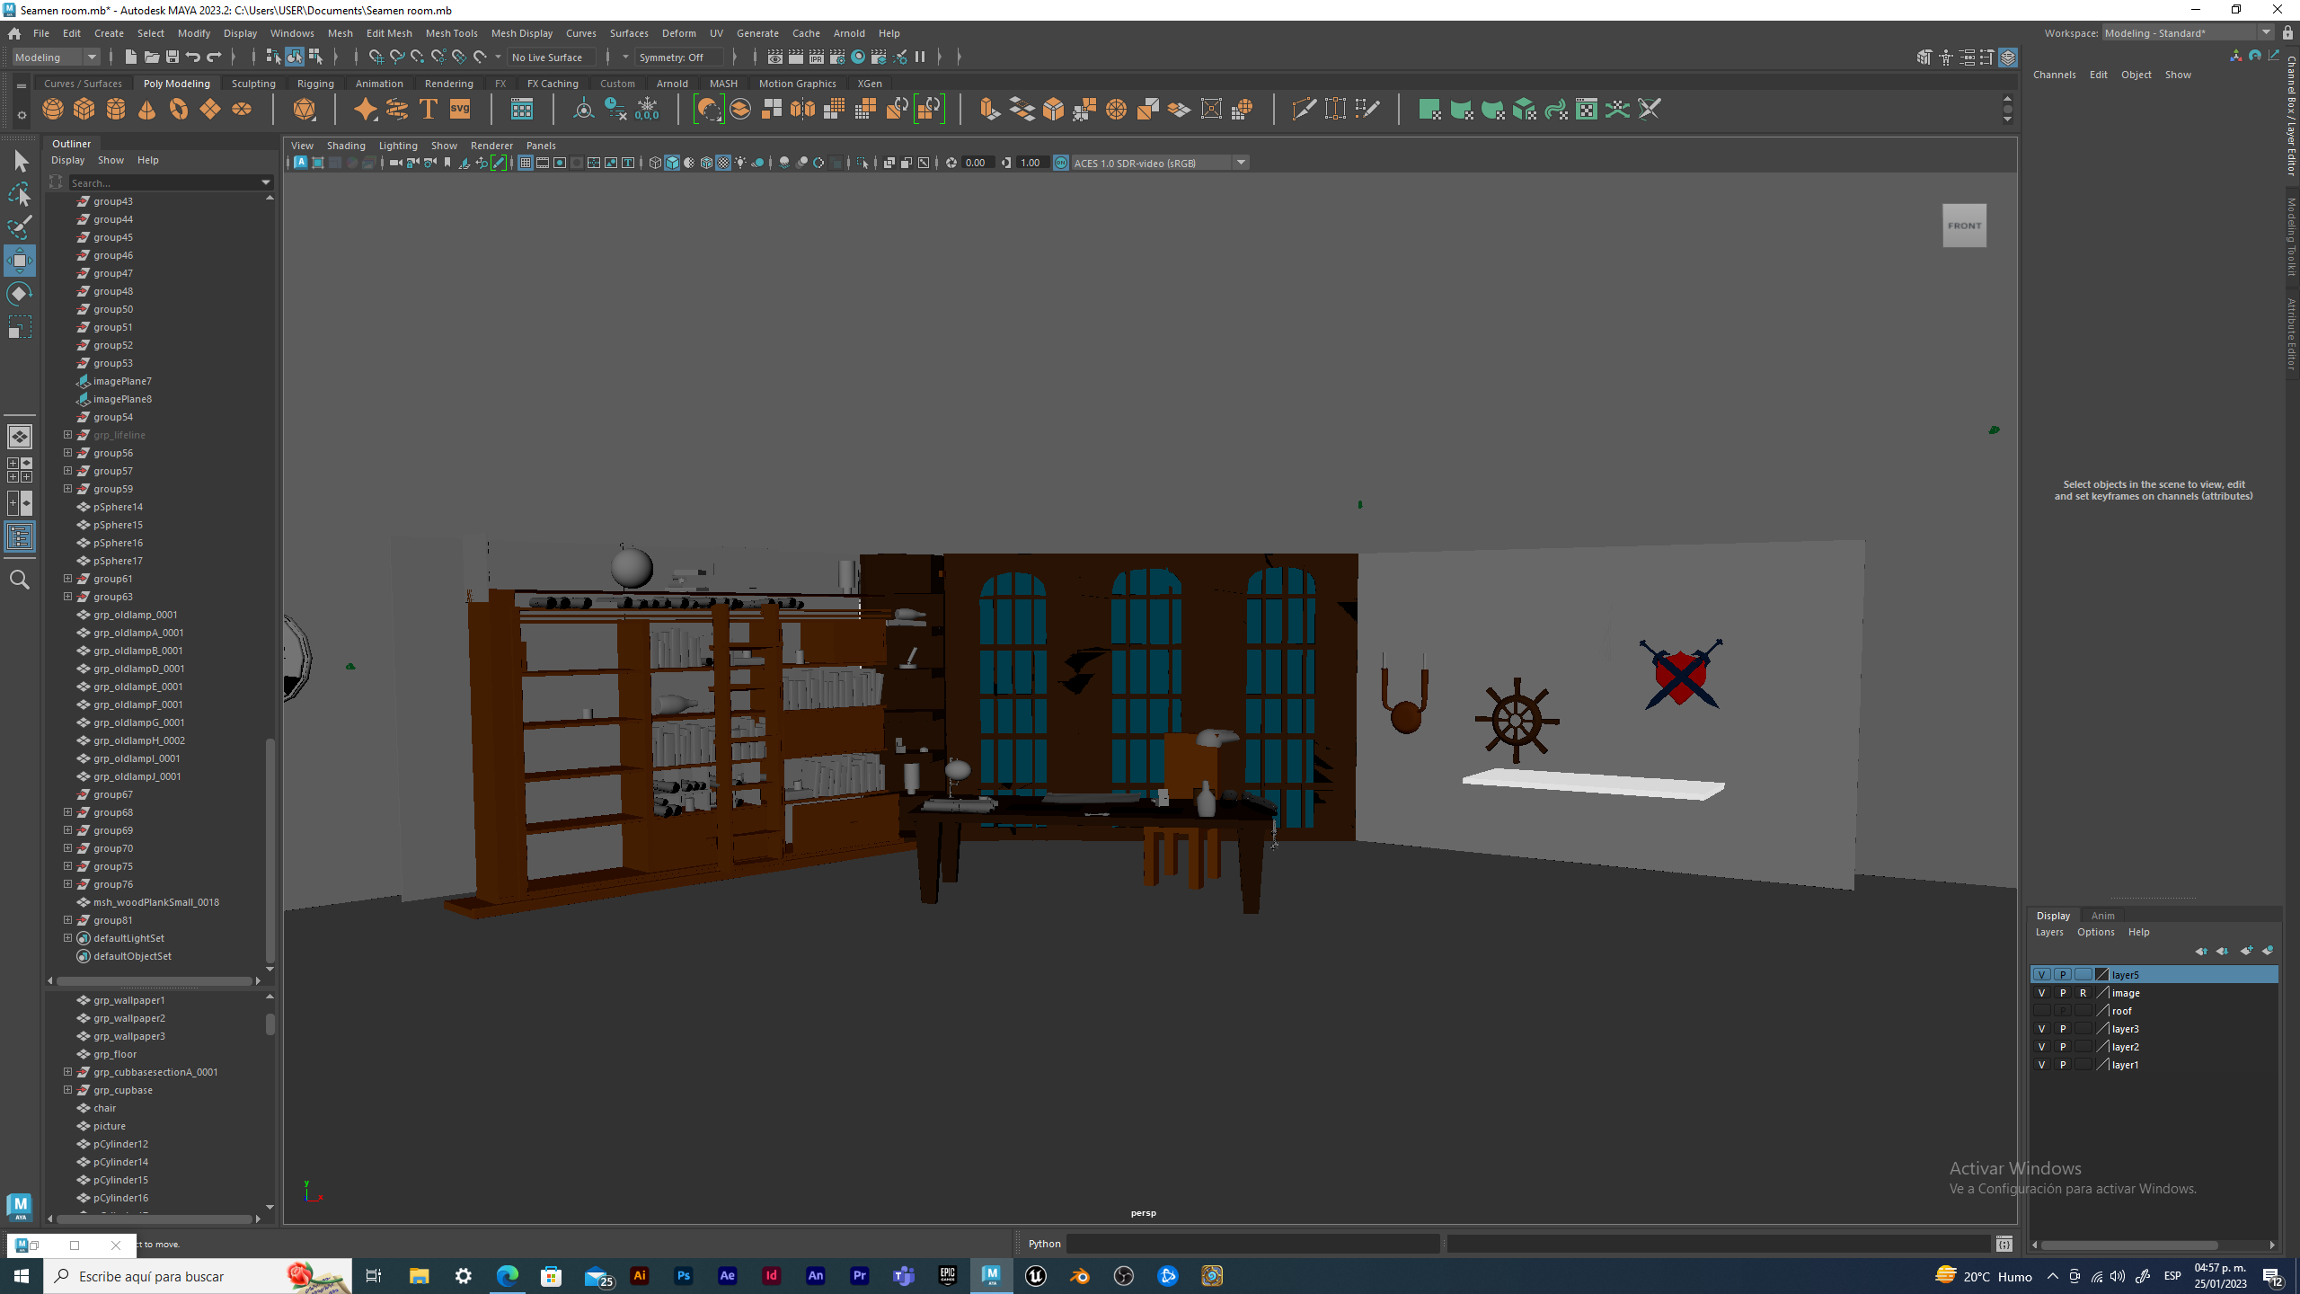Switch to the Sculpting shelf tab
The width and height of the screenshot is (2300, 1294).
point(253,84)
